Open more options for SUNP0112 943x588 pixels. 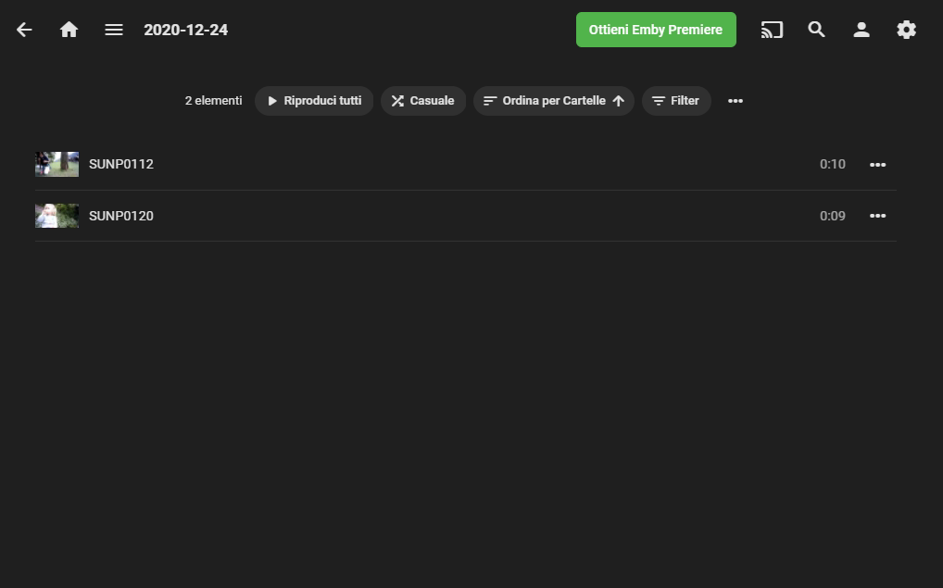877,164
